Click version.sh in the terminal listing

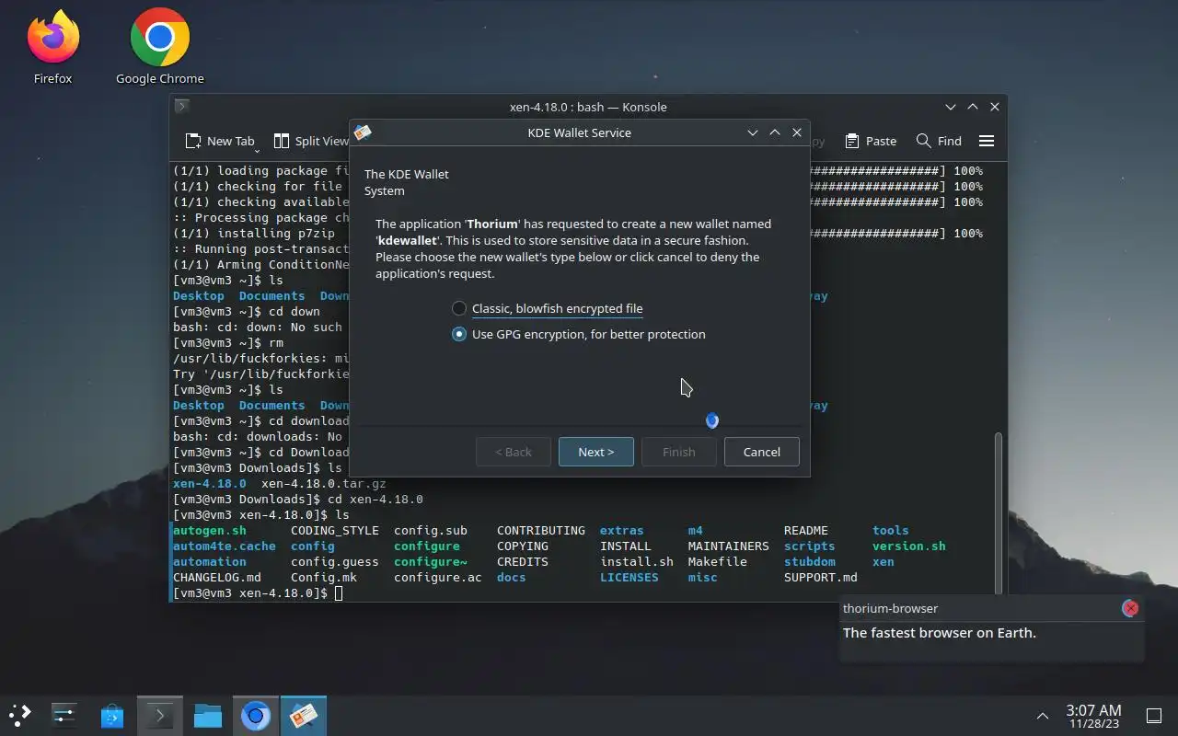tap(909, 546)
